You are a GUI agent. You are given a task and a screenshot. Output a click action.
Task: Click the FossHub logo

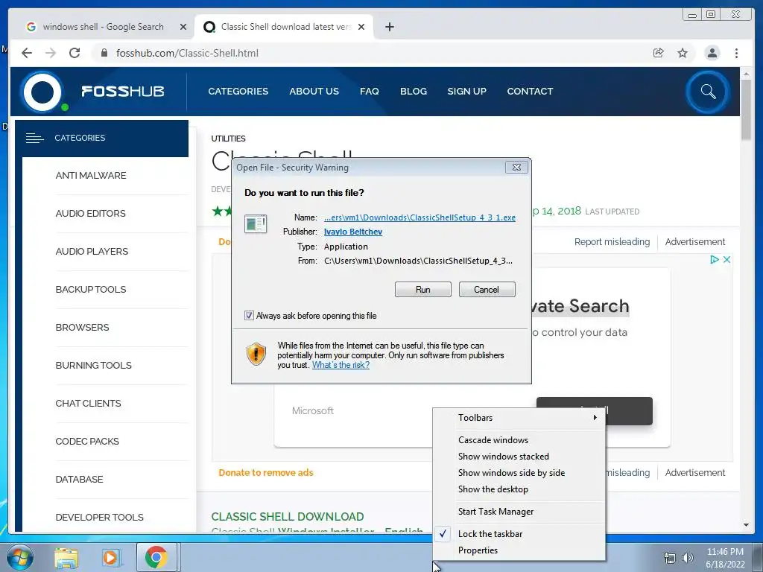coord(93,92)
